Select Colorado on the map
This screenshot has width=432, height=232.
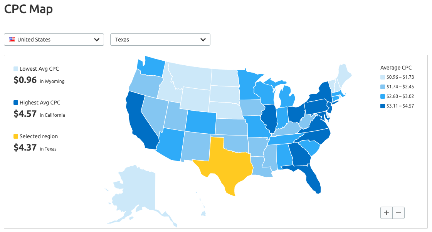pyautogui.click(x=201, y=122)
